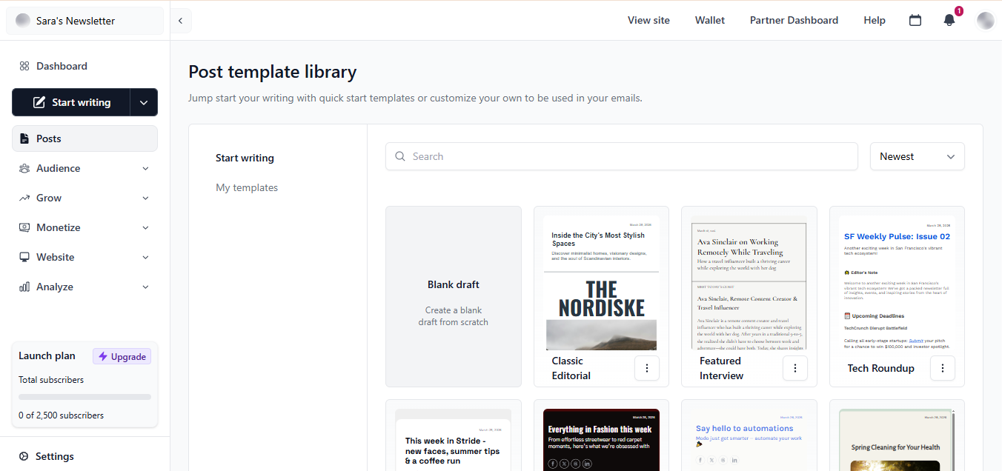Viewport: 1002px width, 471px height.
Task: Expand the Analyze sidebar section
Action: click(x=84, y=287)
